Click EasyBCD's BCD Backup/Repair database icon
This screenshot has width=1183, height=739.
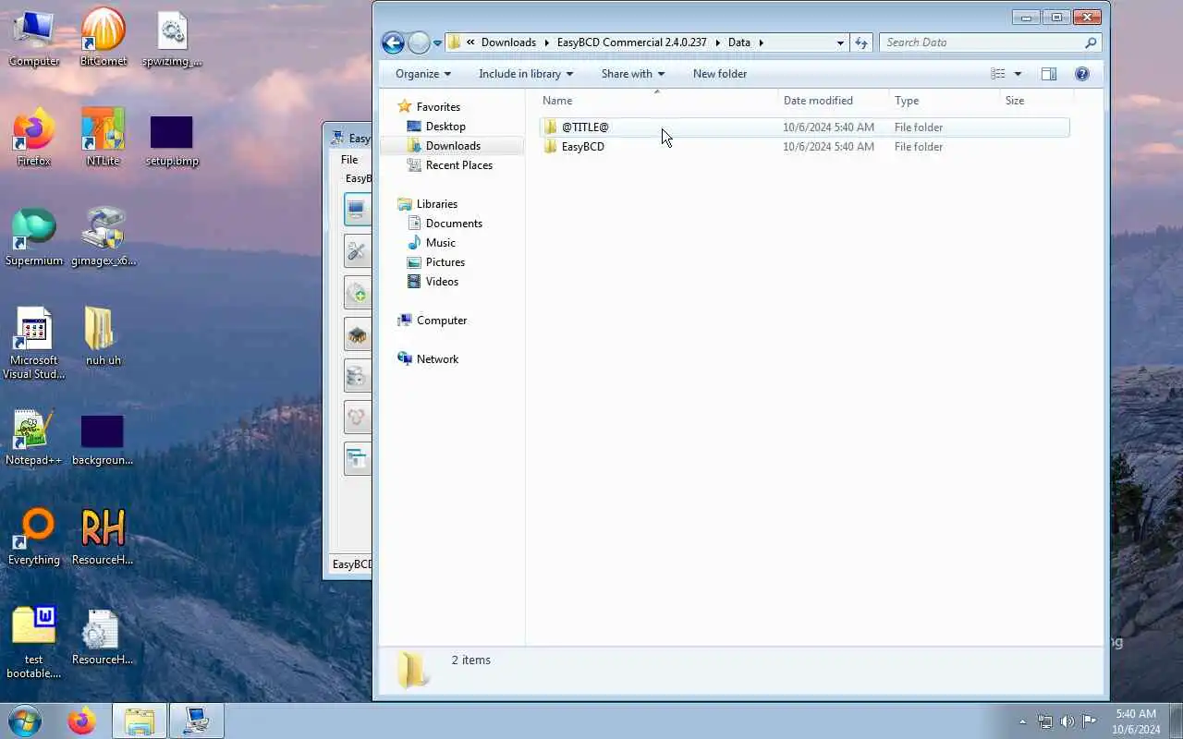(x=358, y=376)
